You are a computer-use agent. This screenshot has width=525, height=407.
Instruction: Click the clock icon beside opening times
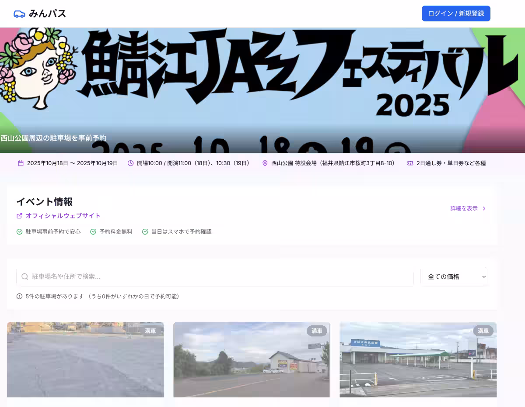point(130,163)
